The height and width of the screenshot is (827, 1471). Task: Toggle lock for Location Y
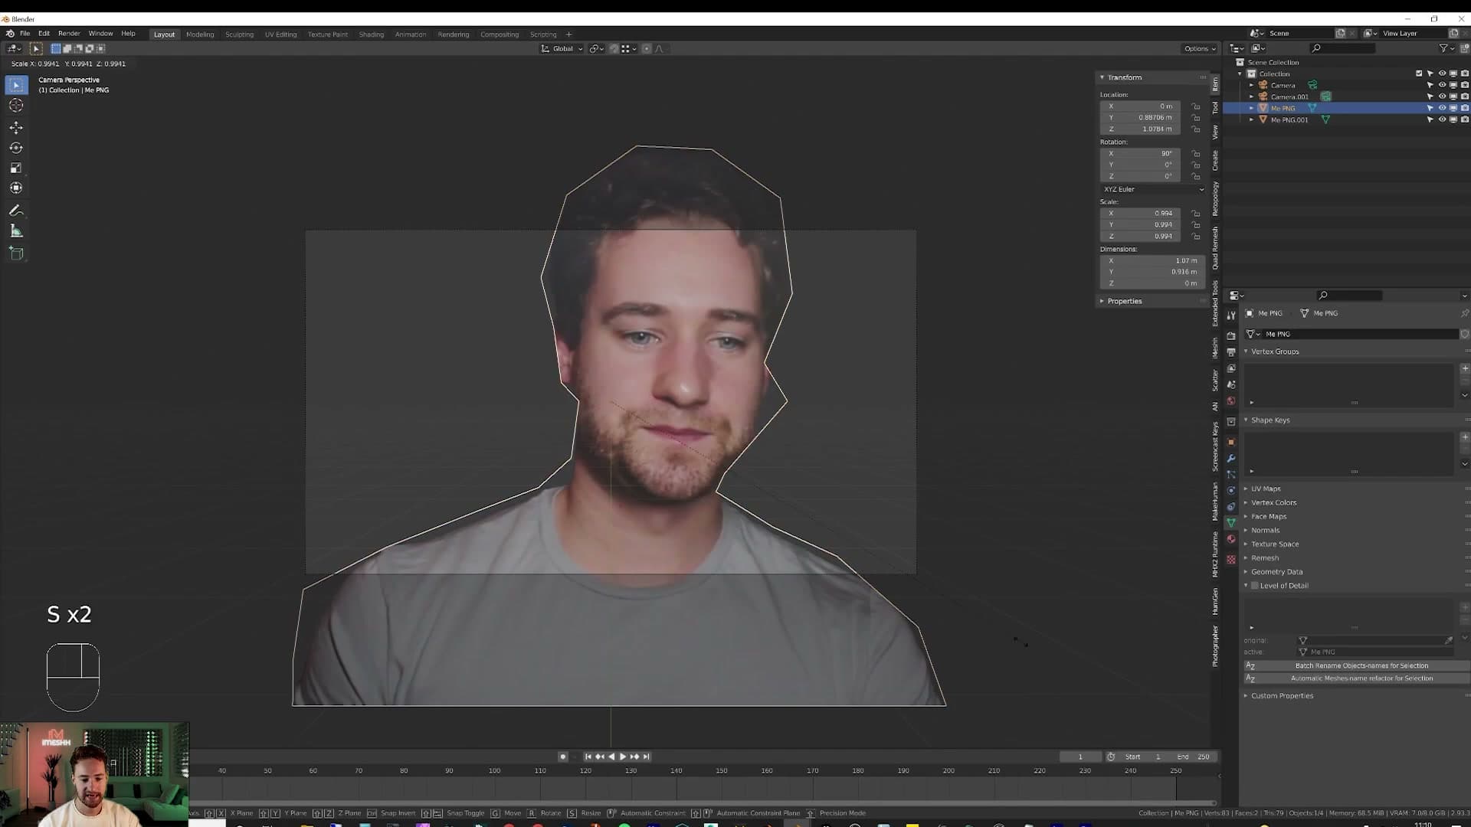1196,118
